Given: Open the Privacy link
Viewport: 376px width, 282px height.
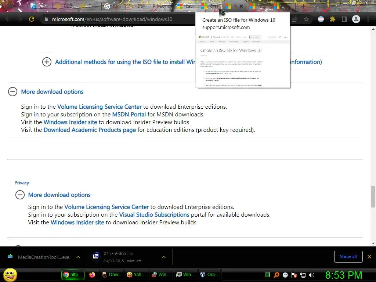Looking at the screenshot, I should [22, 183].
